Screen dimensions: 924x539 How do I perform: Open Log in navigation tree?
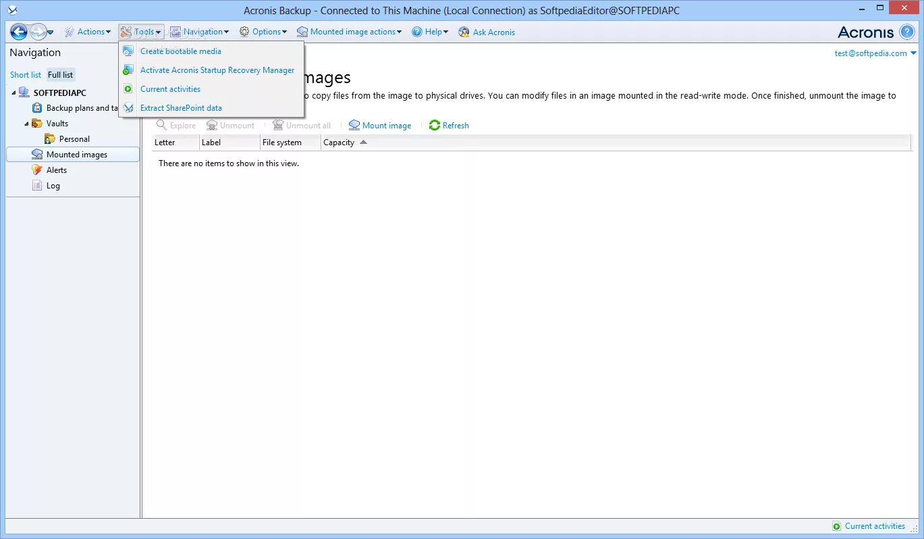[53, 186]
